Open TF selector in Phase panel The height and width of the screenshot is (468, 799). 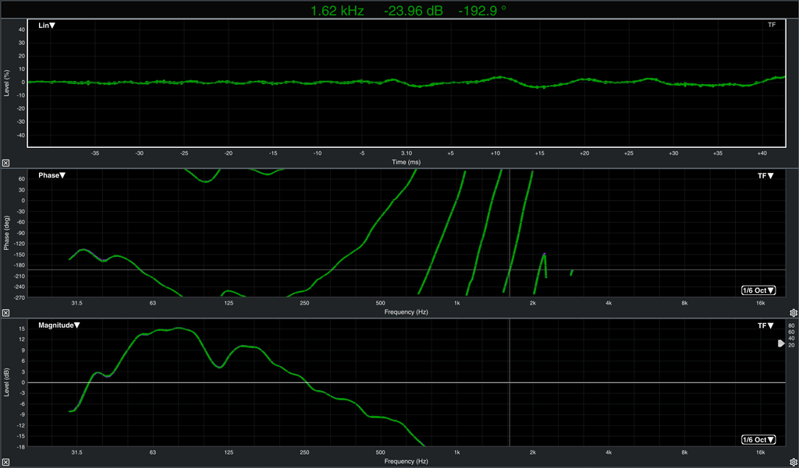point(765,176)
